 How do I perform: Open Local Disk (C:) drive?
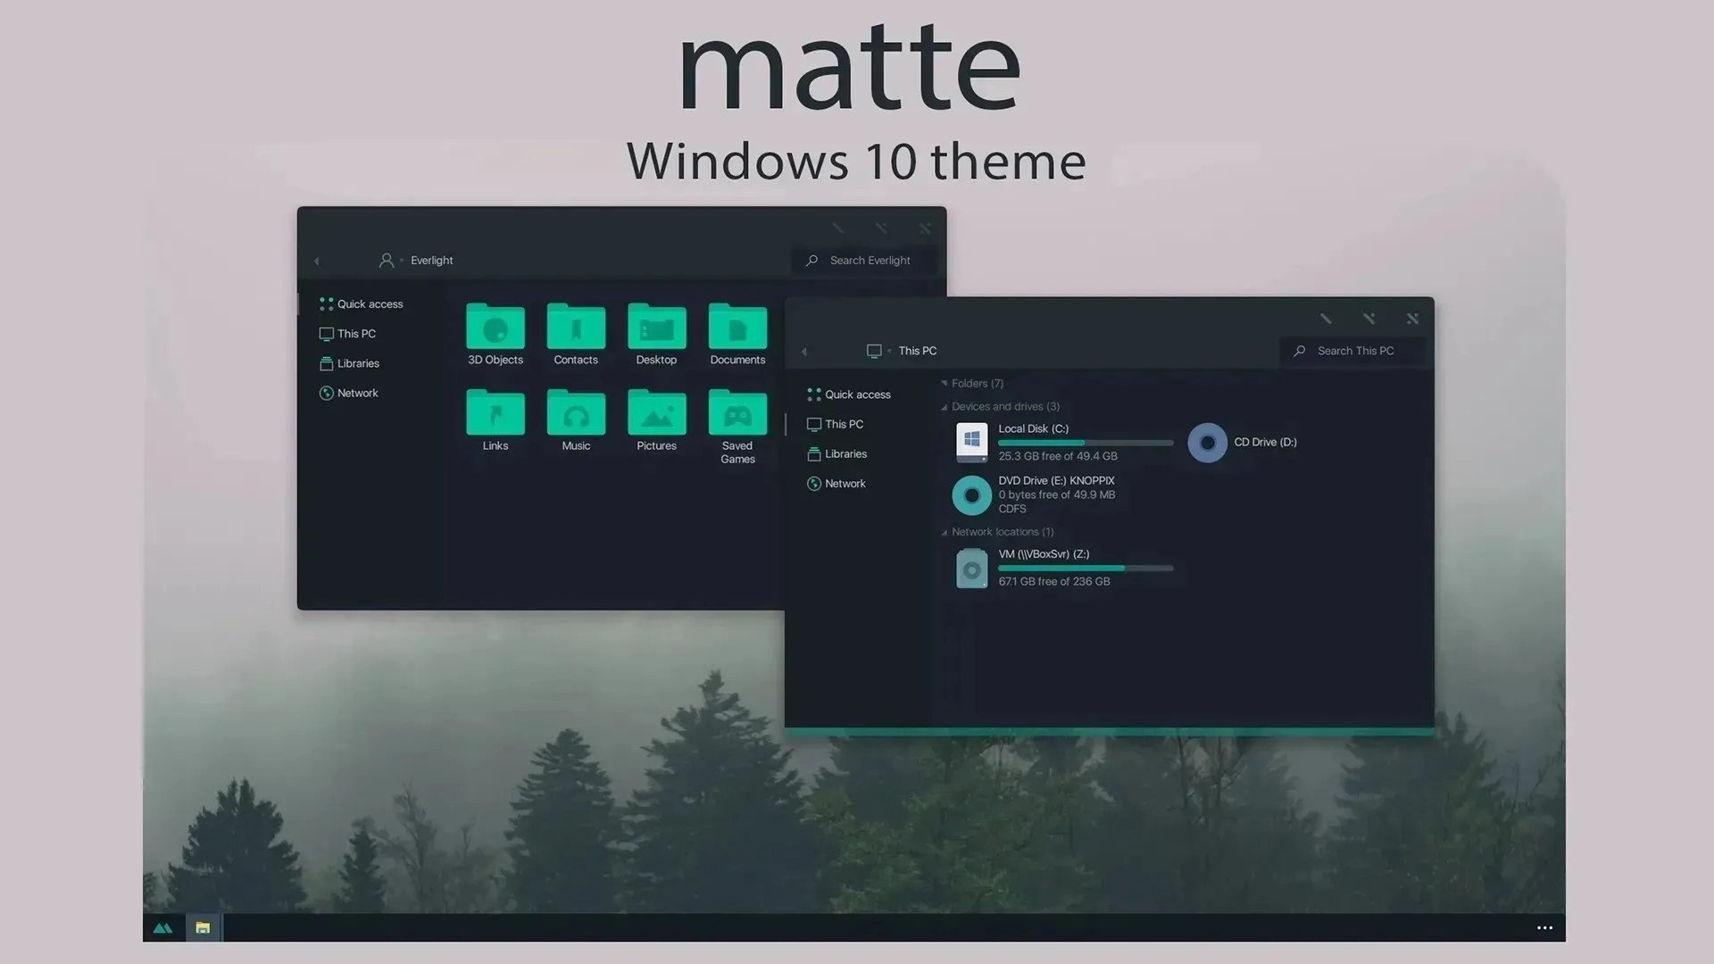click(x=972, y=442)
